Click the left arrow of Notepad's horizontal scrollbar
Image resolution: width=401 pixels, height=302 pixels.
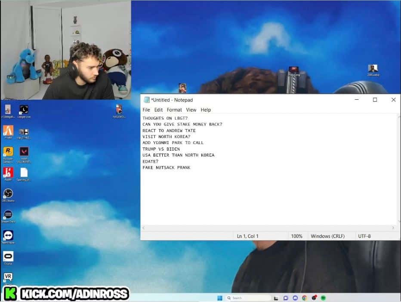143,228
